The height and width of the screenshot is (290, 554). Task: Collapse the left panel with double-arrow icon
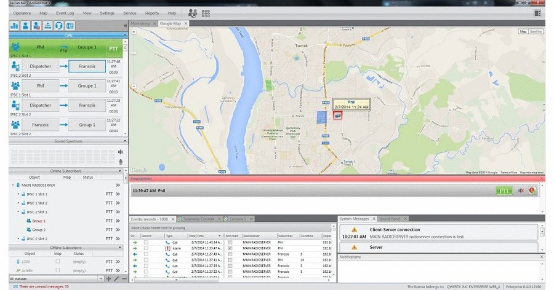pos(125,26)
